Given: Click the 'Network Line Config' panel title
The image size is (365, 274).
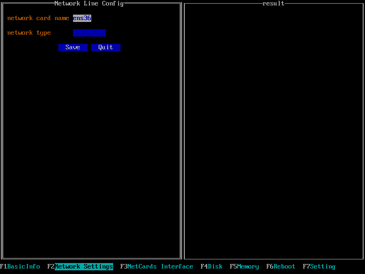Looking at the screenshot, I should tap(89, 4).
